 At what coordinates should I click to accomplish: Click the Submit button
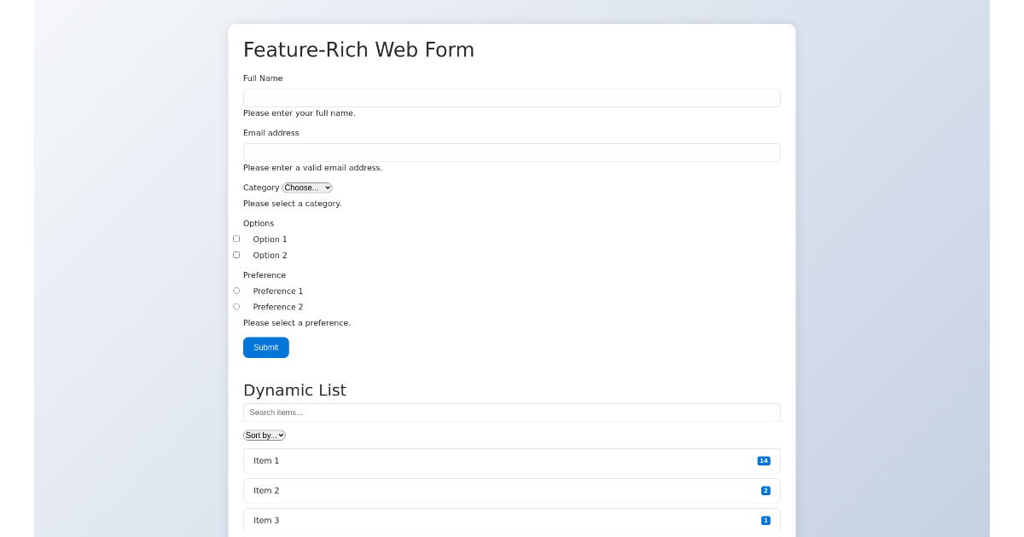coord(265,347)
